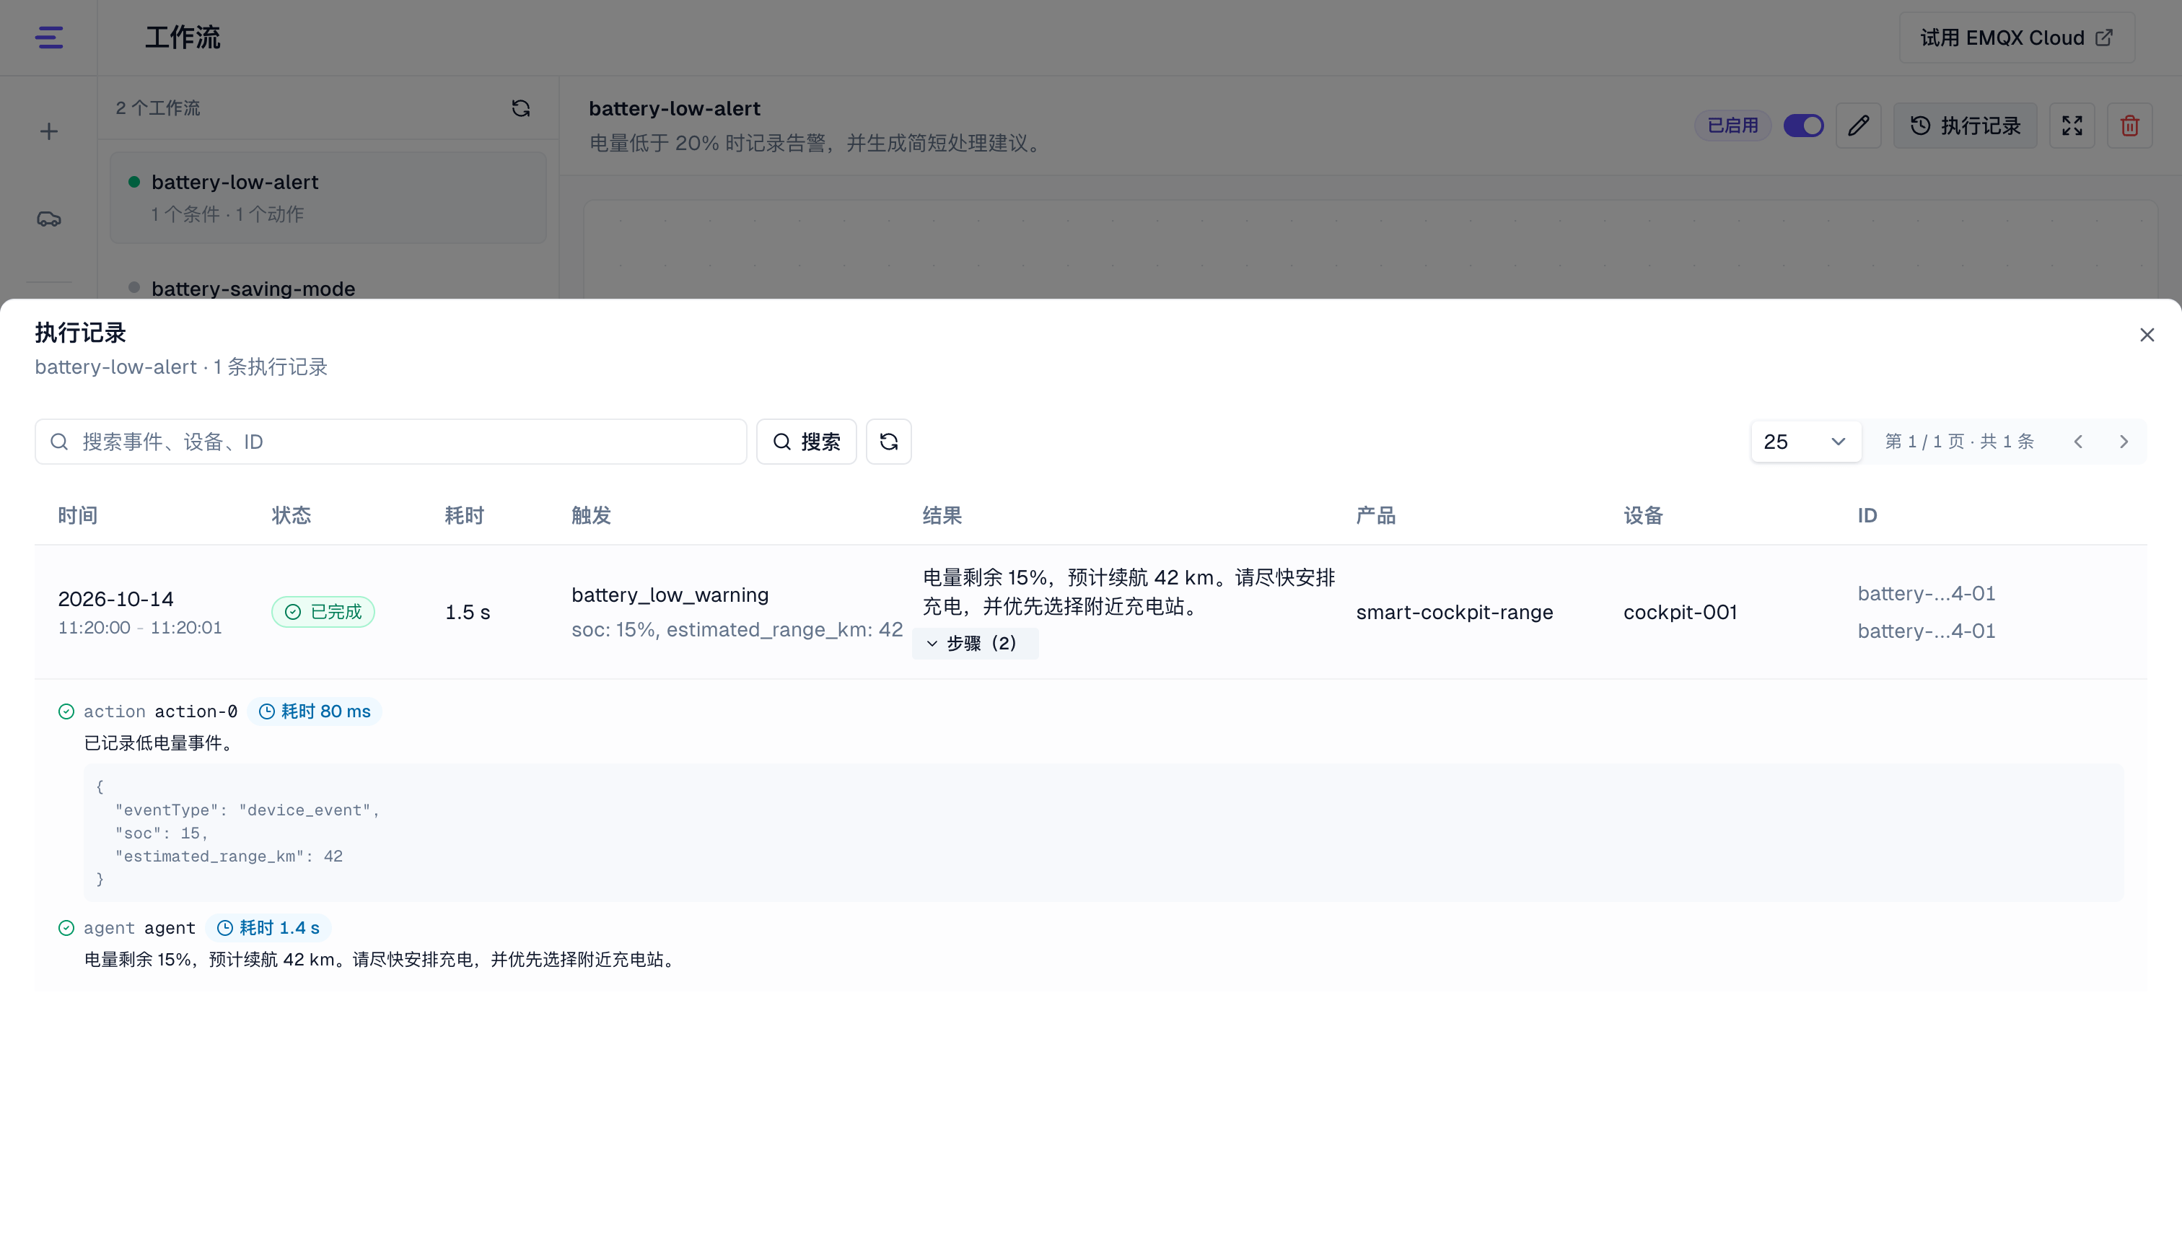The height and width of the screenshot is (1244, 2182).
Task: Refresh the execution records table
Action: coord(888,442)
